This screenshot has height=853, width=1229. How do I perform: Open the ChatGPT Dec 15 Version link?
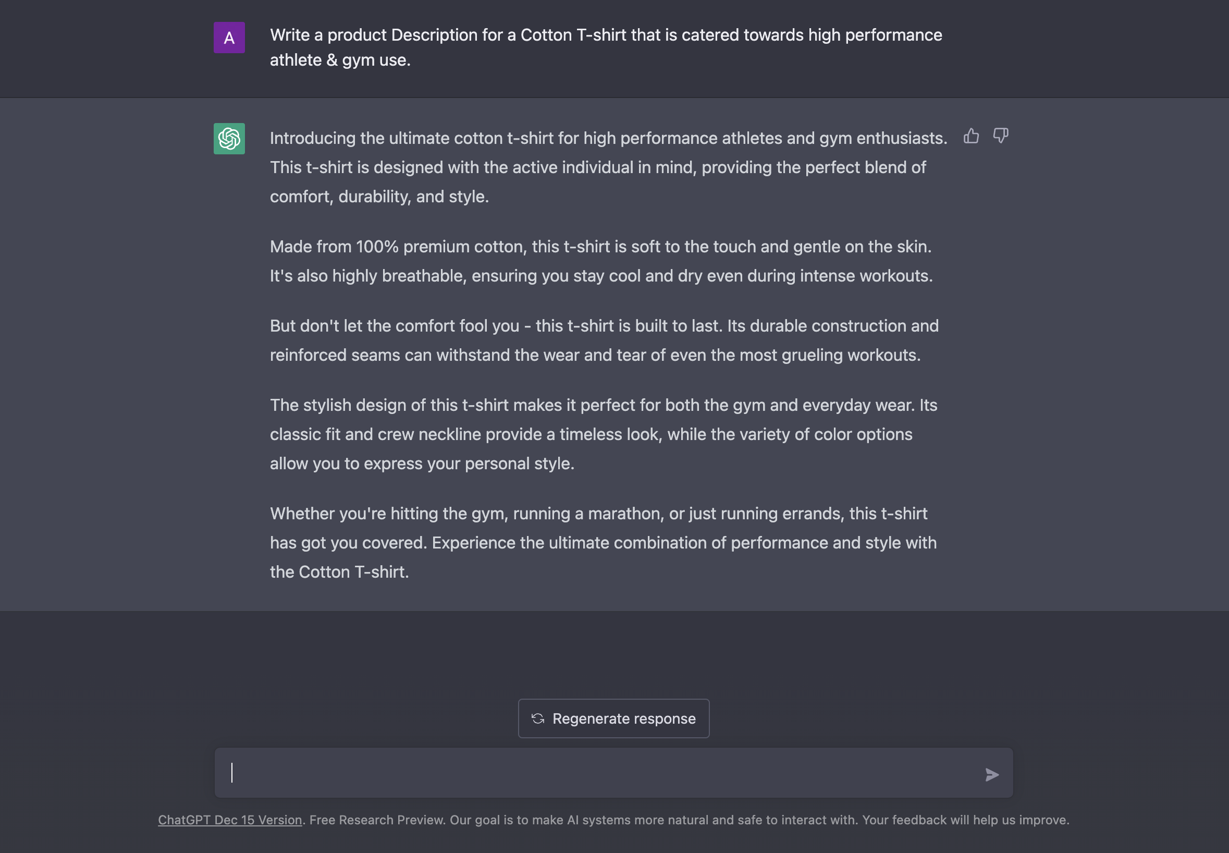coord(230,820)
